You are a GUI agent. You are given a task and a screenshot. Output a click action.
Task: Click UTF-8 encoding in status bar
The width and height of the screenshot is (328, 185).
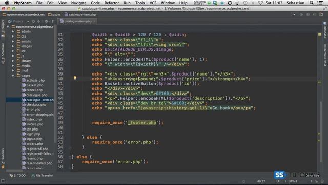click(x=293, y=181)
